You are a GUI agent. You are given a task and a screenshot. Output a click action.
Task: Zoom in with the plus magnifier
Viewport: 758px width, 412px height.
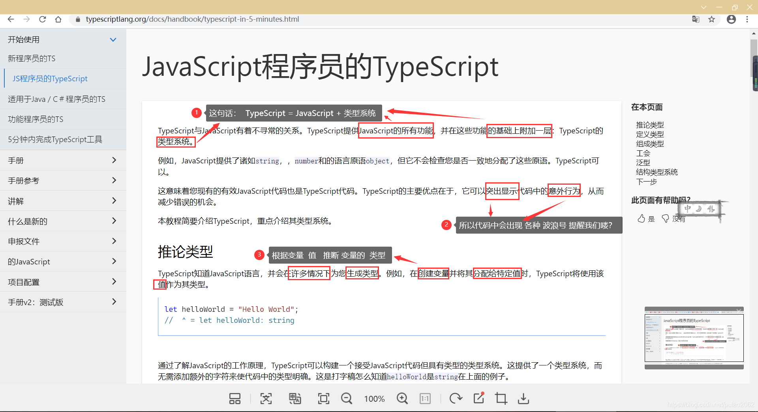click(402, 399)
